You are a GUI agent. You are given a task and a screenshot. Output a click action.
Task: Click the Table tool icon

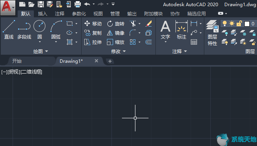194,42
